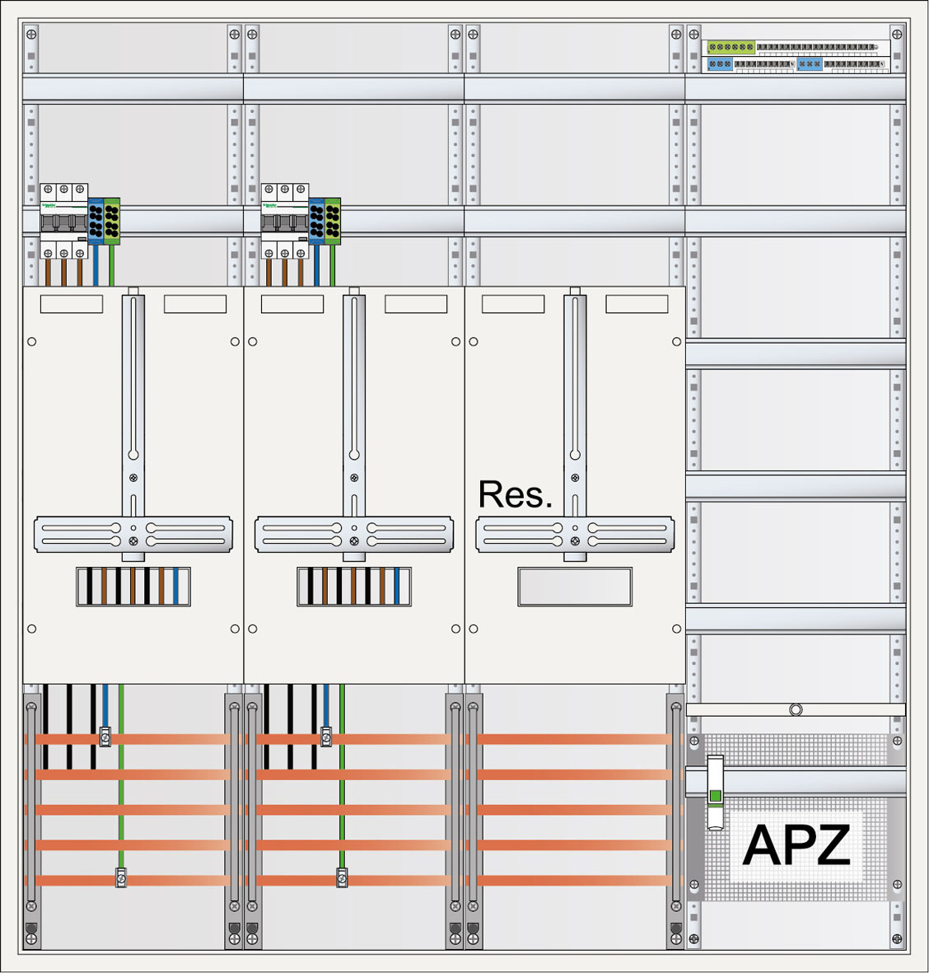Screen dimensions: 929x973
Task: Click the upper-right label slot on the Res. meter panel
Action: (x=637, y=304)
